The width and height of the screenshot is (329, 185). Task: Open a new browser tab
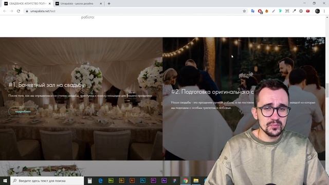109,4
